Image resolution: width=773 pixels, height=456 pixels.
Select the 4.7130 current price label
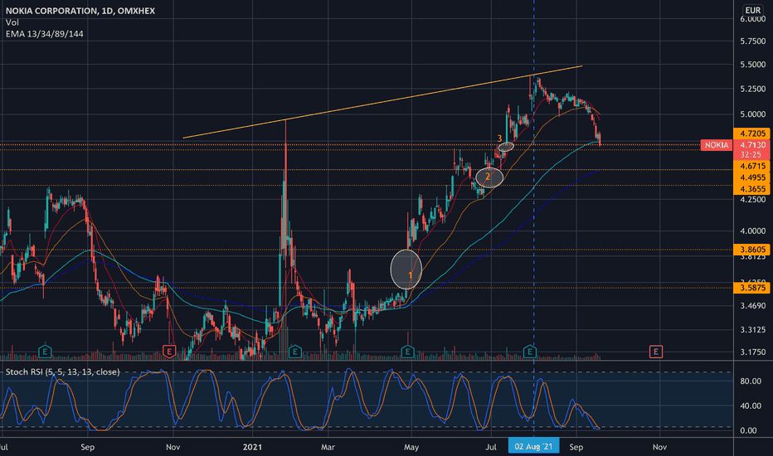[752, 145]
